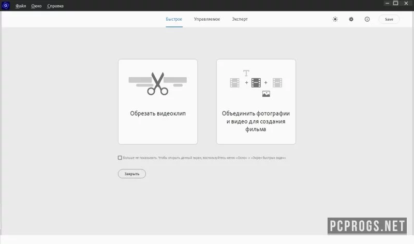Open the Справка menu
Screen dimensions: 414x244
click(55, 6)
